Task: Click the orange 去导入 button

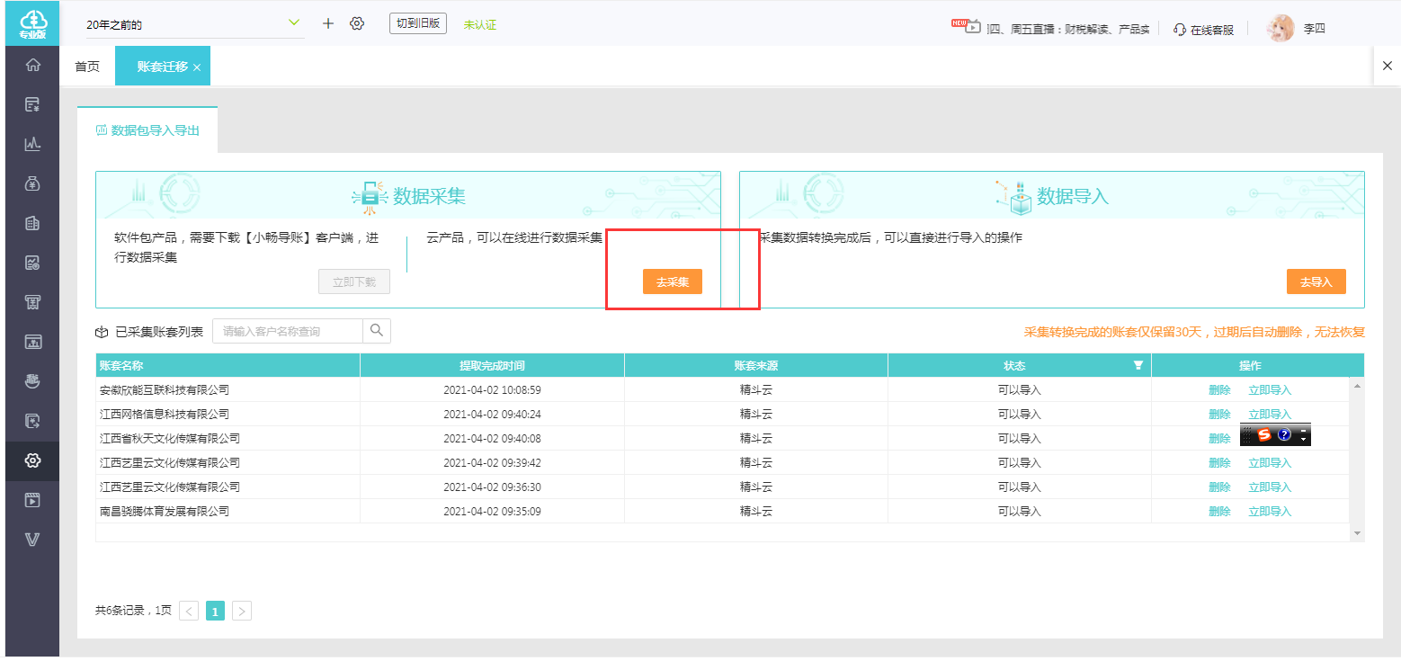Action: (x=1316, y=281)
